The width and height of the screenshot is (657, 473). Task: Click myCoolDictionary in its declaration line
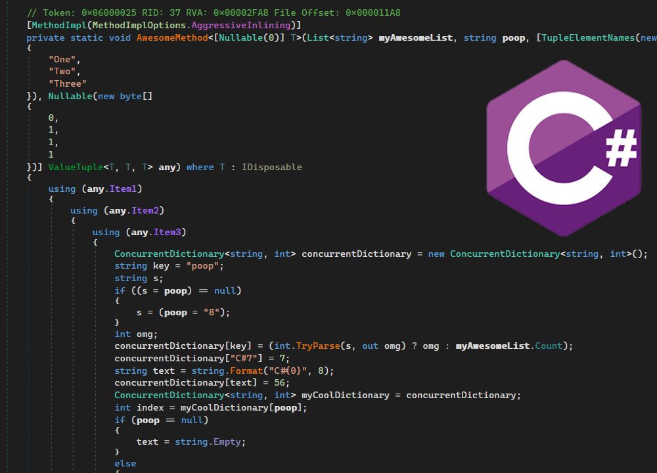(346, 395)
